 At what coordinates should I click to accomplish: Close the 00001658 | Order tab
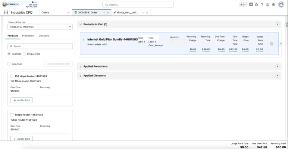point(108,13)
